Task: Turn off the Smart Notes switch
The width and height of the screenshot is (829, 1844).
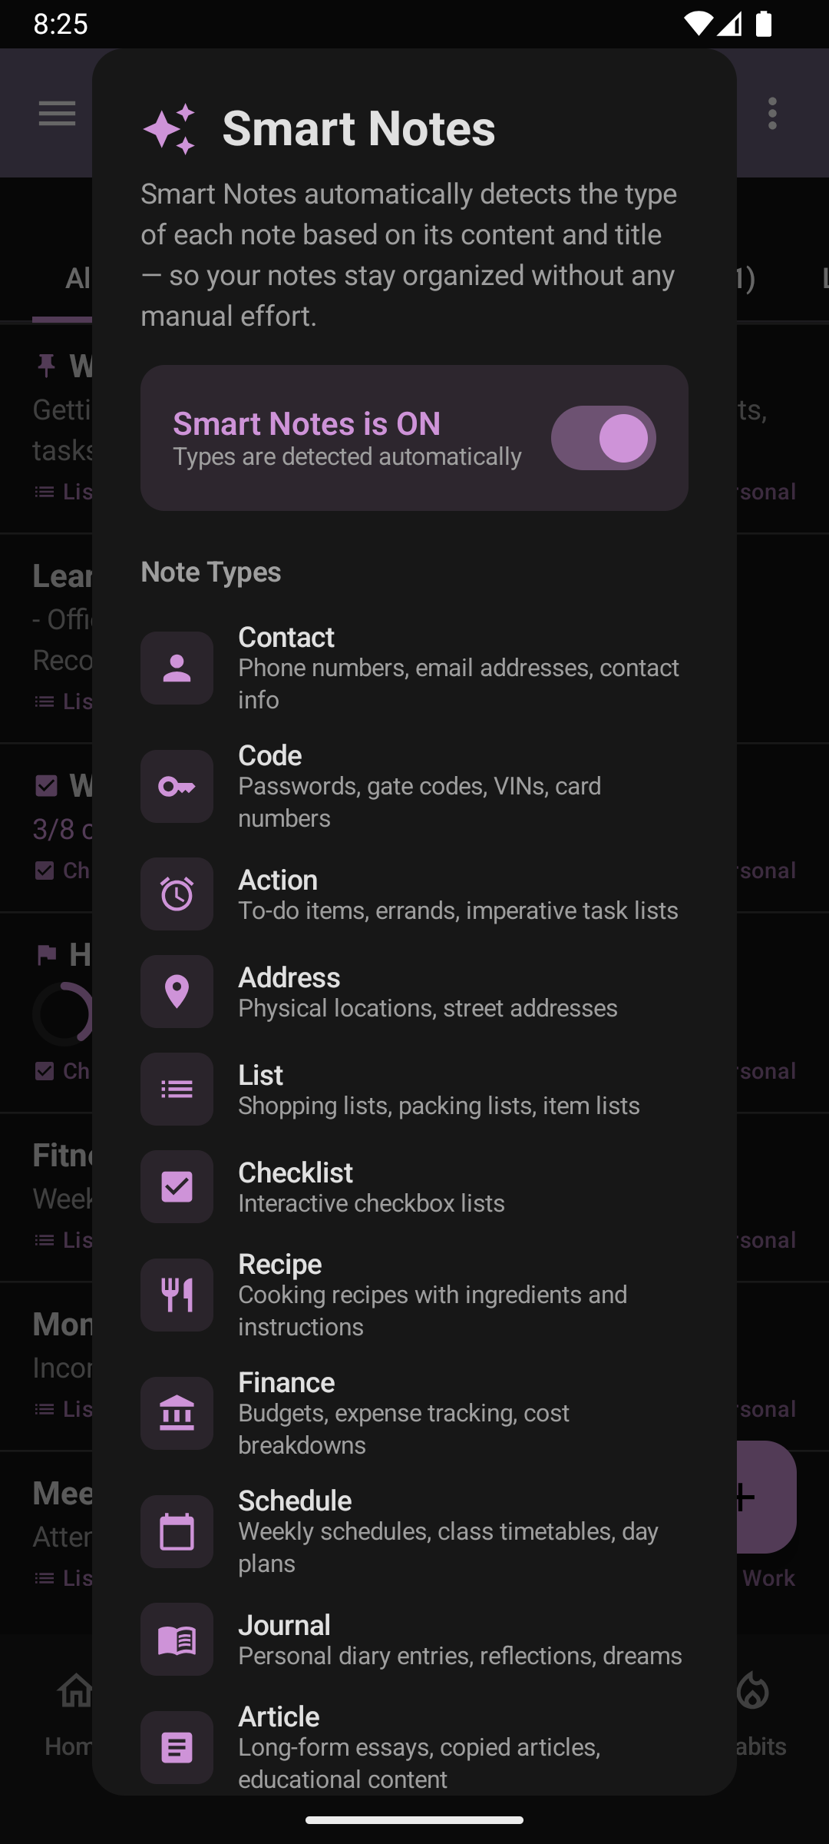Action: [603, 438]
